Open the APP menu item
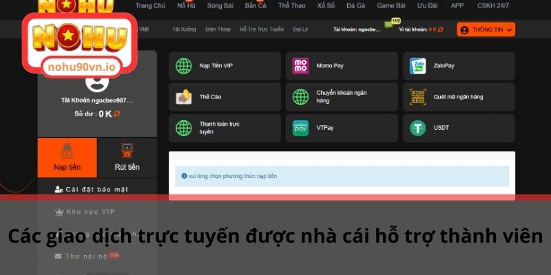The height and width of the screenshot is (275, 551). [457, 5]
